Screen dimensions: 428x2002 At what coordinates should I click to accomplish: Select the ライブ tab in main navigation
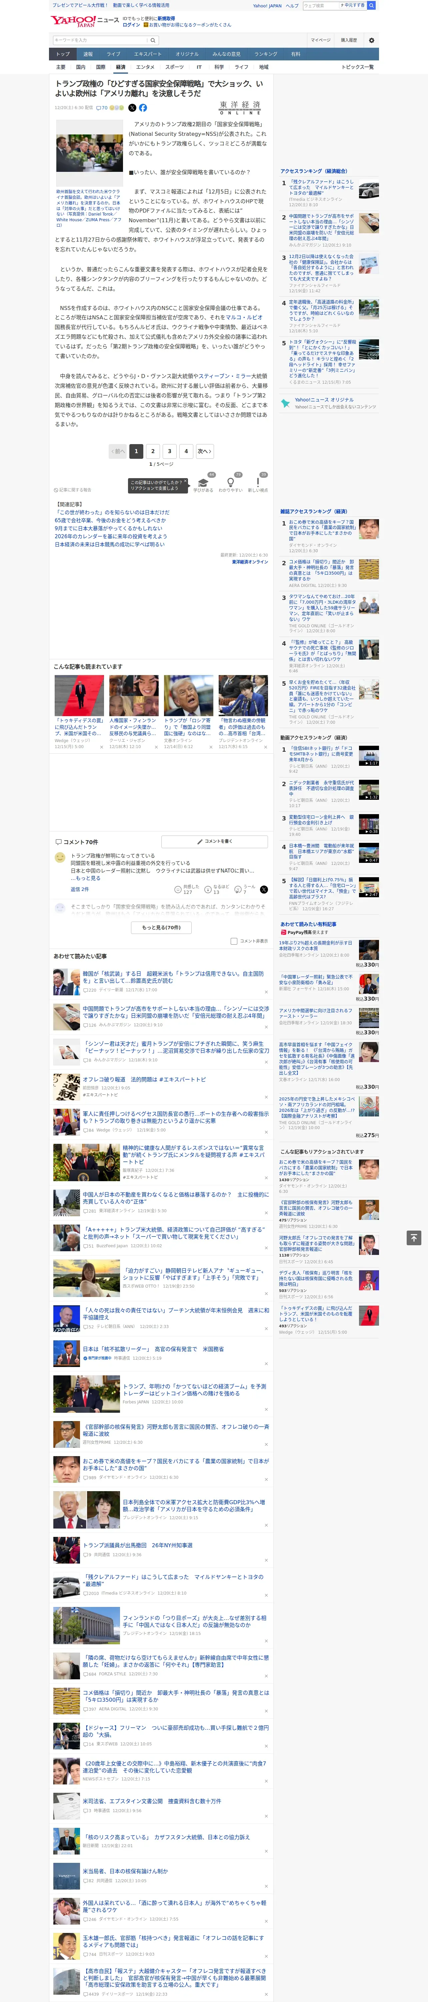click(x=113, y=54)
